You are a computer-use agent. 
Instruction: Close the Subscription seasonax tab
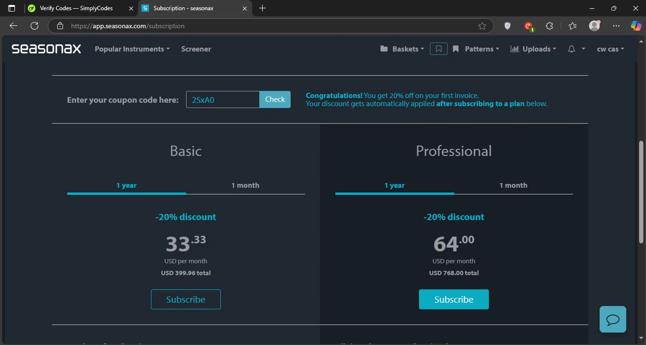245,8
